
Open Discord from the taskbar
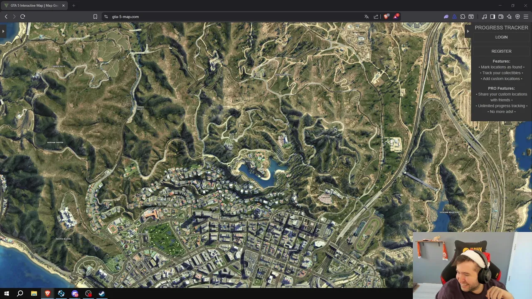(75, 294)
